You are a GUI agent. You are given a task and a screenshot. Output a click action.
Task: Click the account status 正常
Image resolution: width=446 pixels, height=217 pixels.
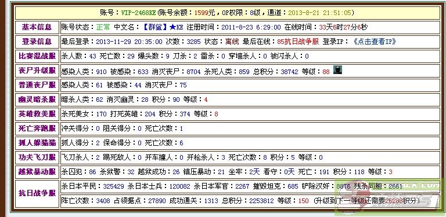103,27
